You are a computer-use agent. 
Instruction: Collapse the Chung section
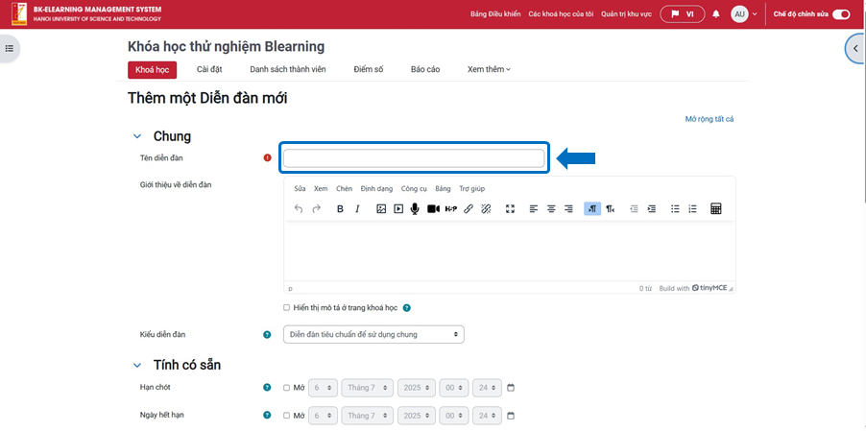coord(137,136)
